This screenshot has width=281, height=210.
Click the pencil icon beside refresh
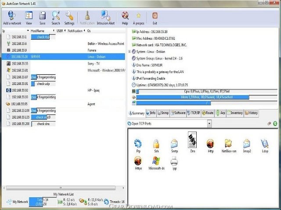(269, 123)
